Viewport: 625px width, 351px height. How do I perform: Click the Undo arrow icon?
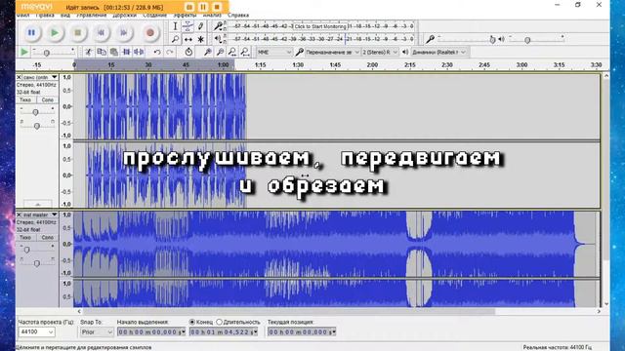(157, 52)
